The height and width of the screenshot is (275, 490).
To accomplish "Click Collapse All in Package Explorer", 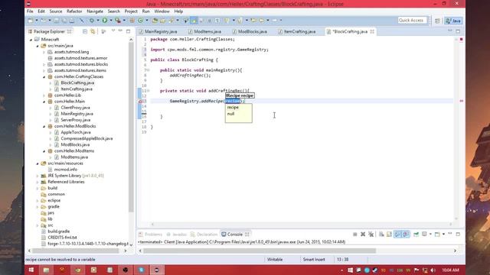I will (85, 31).
